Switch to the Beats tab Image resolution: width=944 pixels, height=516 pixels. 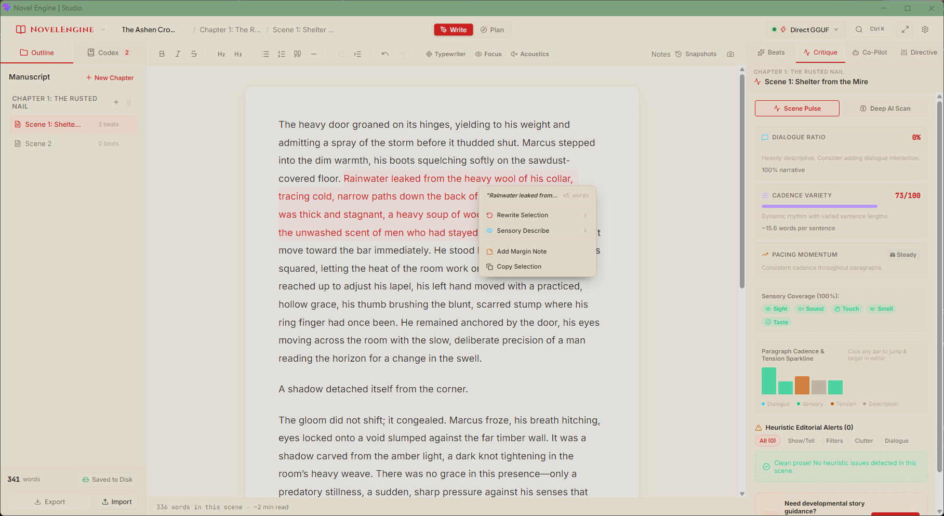[x=771, y=52]
